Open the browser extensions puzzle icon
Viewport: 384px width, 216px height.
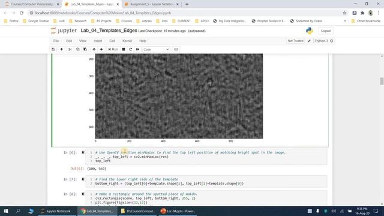pyautogui.click(x=362, y=13)
